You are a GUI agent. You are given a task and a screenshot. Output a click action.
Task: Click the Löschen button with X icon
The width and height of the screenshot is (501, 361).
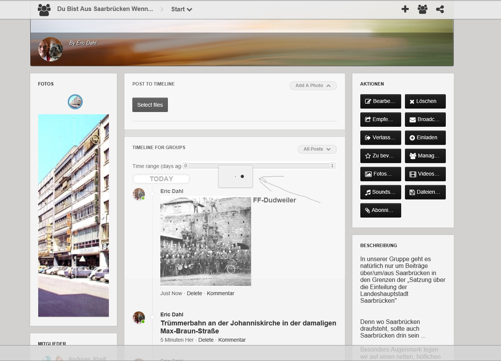pos(425,101)
